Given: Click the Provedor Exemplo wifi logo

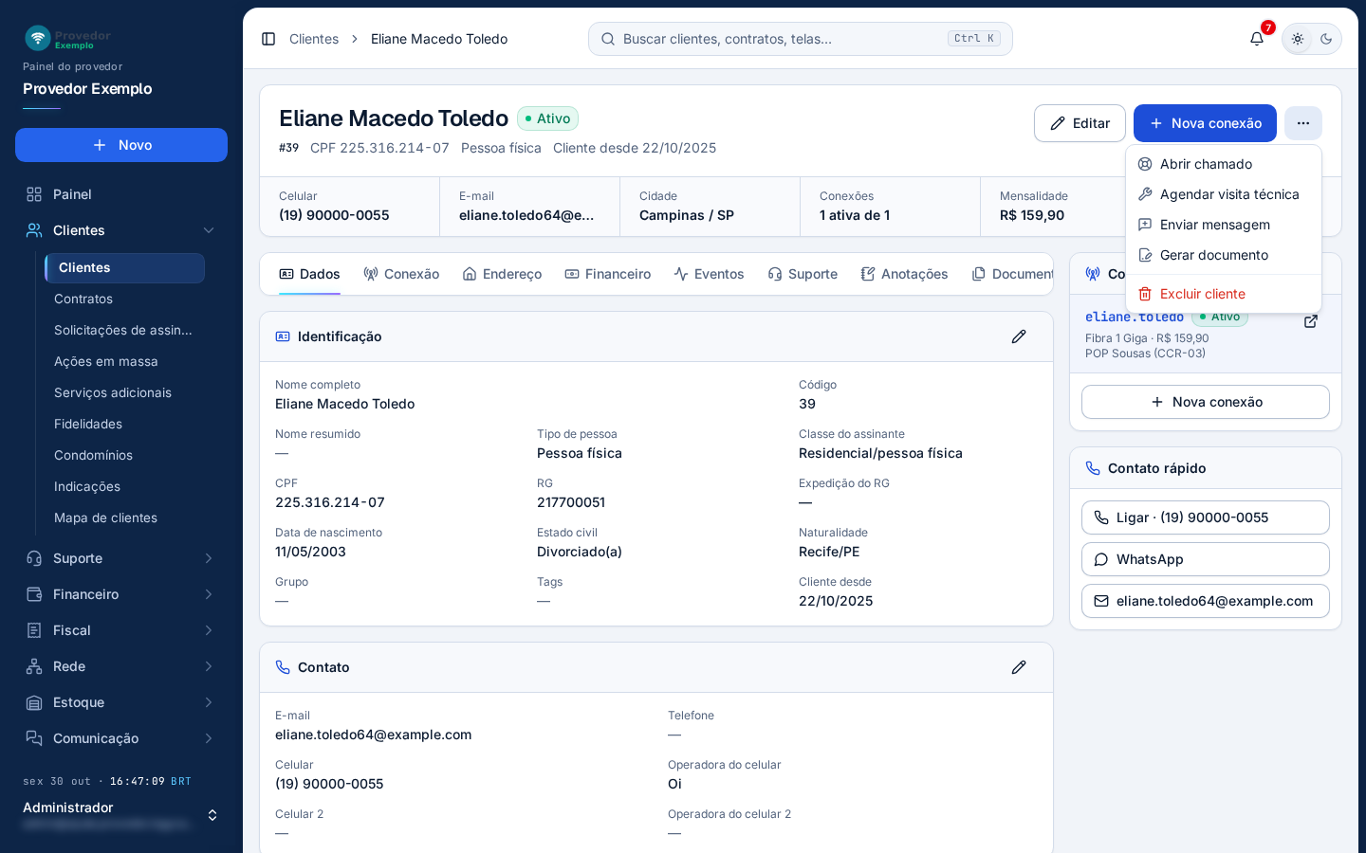Looking at the screenshot, I should (38, 38).
